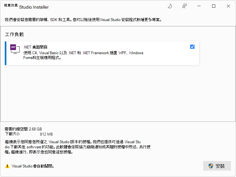Uncheck the .NET 桌面開發 workload checkbox
The width and height of the screenshot is (236, 177).
pos(192,47)
